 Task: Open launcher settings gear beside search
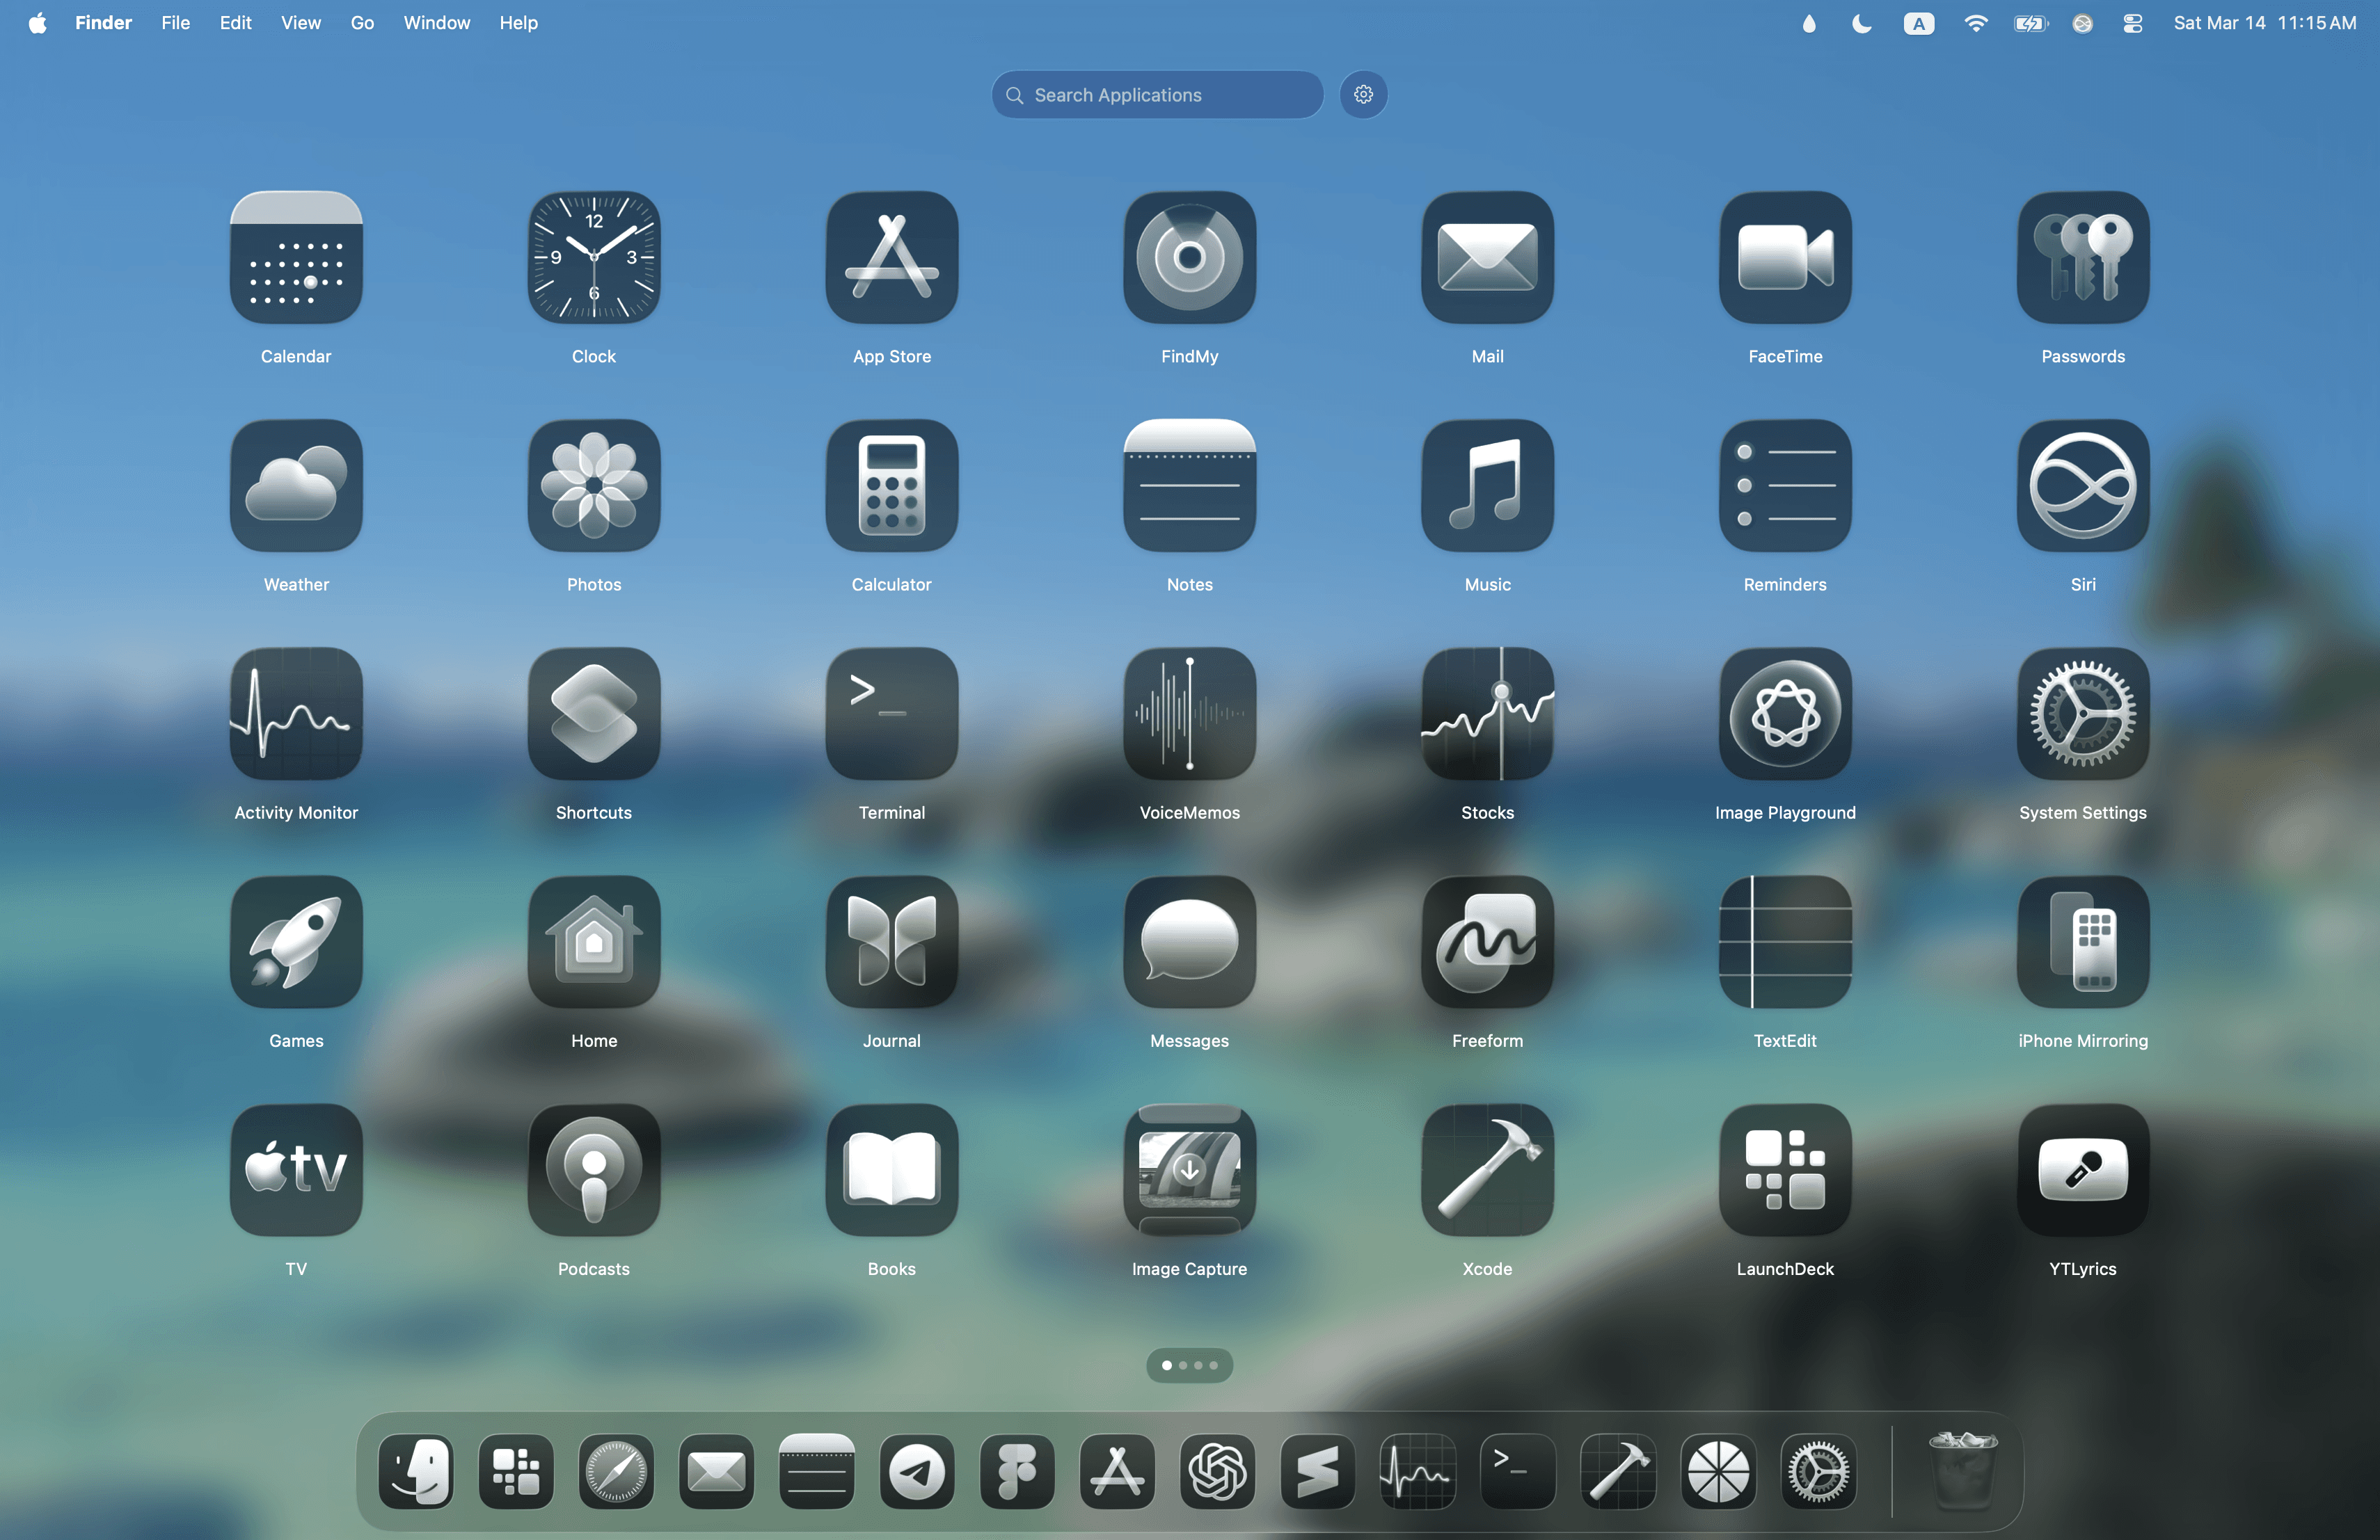1364,95
